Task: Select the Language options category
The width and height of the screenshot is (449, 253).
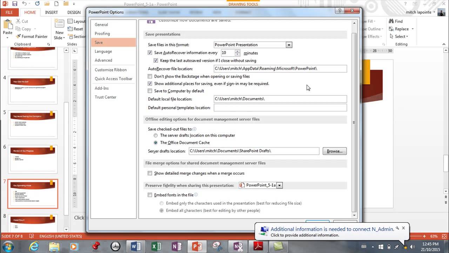Action: click(113, 51)
